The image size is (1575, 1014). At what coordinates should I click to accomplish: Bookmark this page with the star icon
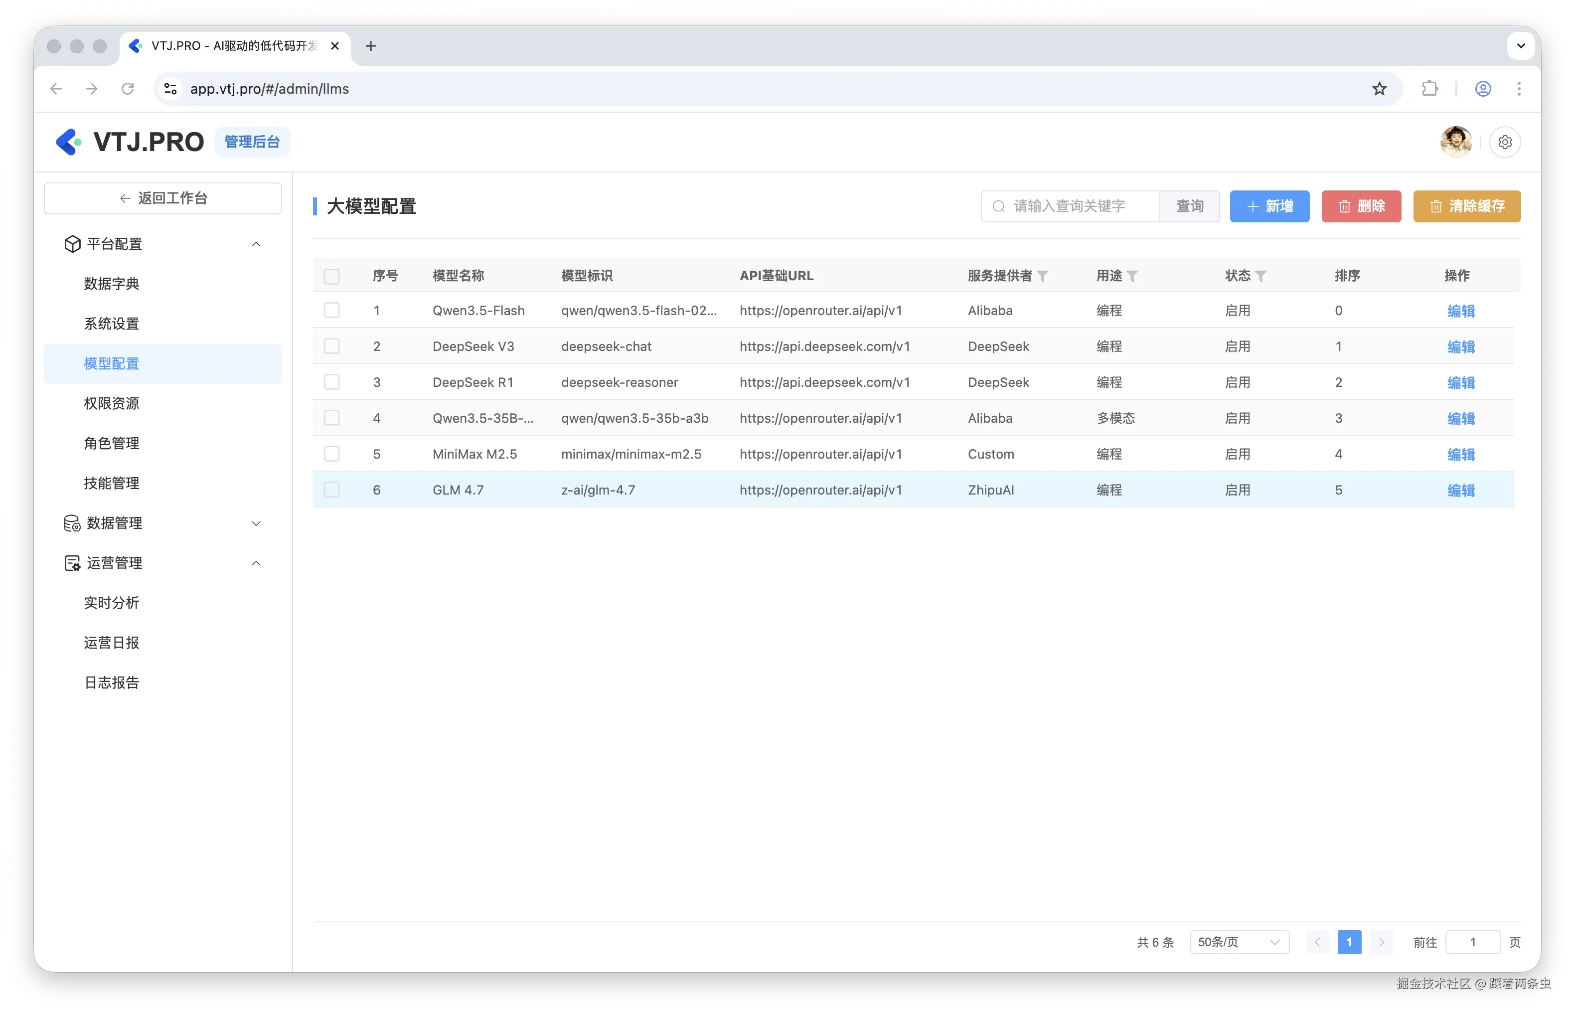tap(1380, 89)
